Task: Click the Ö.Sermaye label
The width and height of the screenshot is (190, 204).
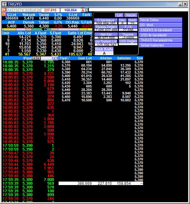Action: [x=106, y=20]
